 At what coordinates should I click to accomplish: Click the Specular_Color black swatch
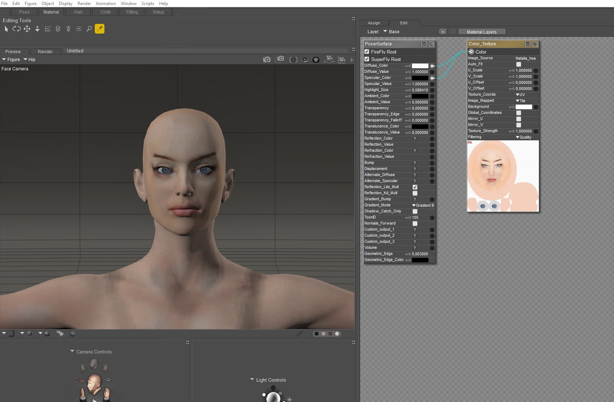pyautogui.click(x=420, y=78)
